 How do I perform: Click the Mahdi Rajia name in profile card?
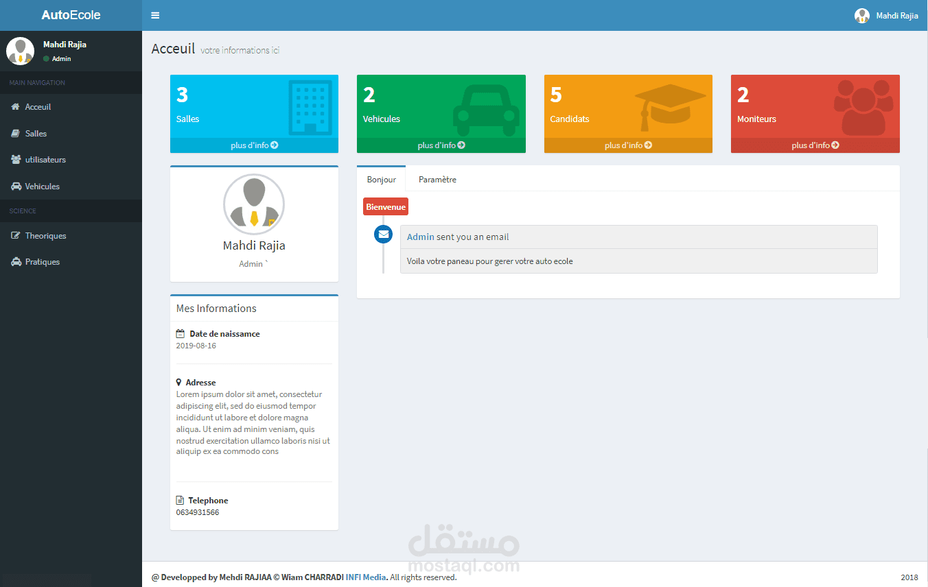point(254,245)
